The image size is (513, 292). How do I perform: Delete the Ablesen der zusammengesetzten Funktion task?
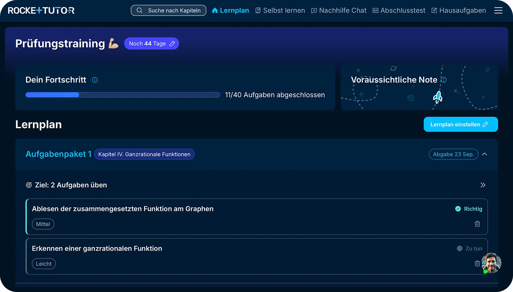pos(477,224)
